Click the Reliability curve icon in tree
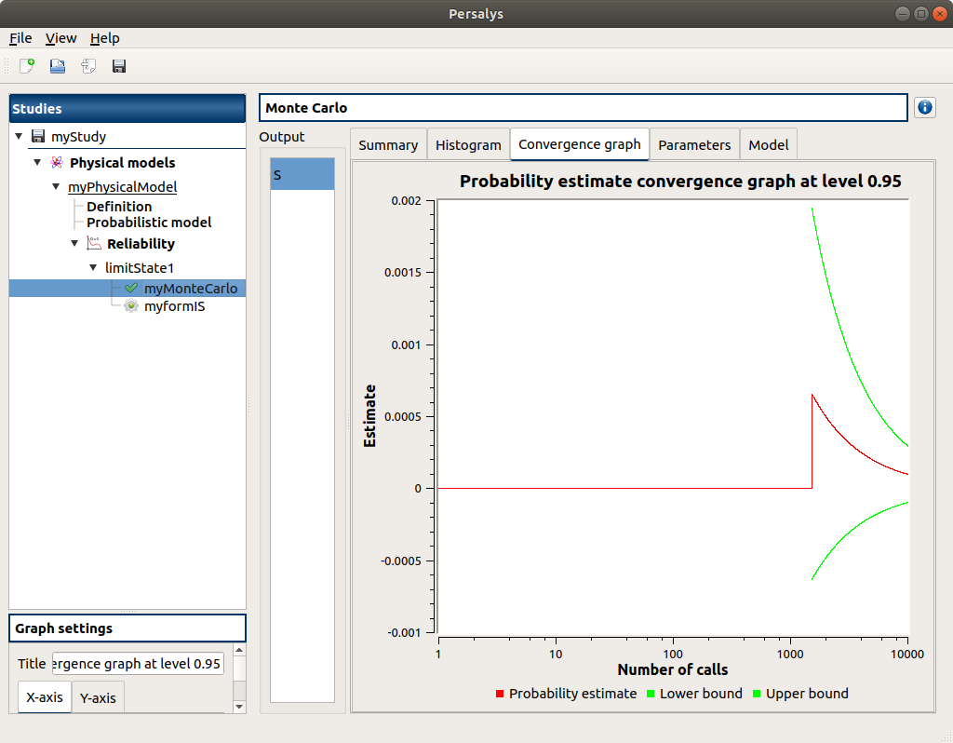This screenshot has height=743, width=953. 93,244
